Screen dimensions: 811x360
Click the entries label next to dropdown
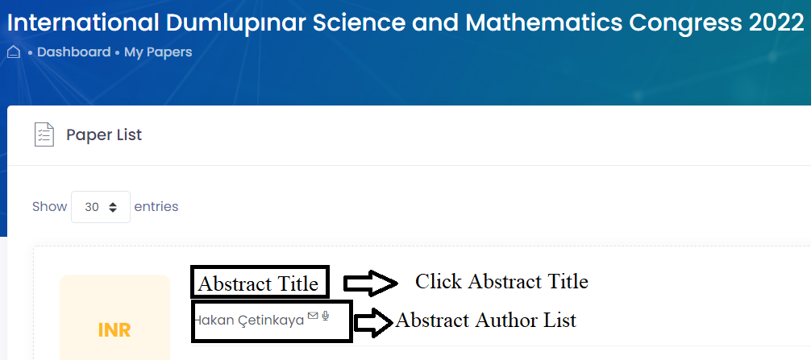coord(156,207)
